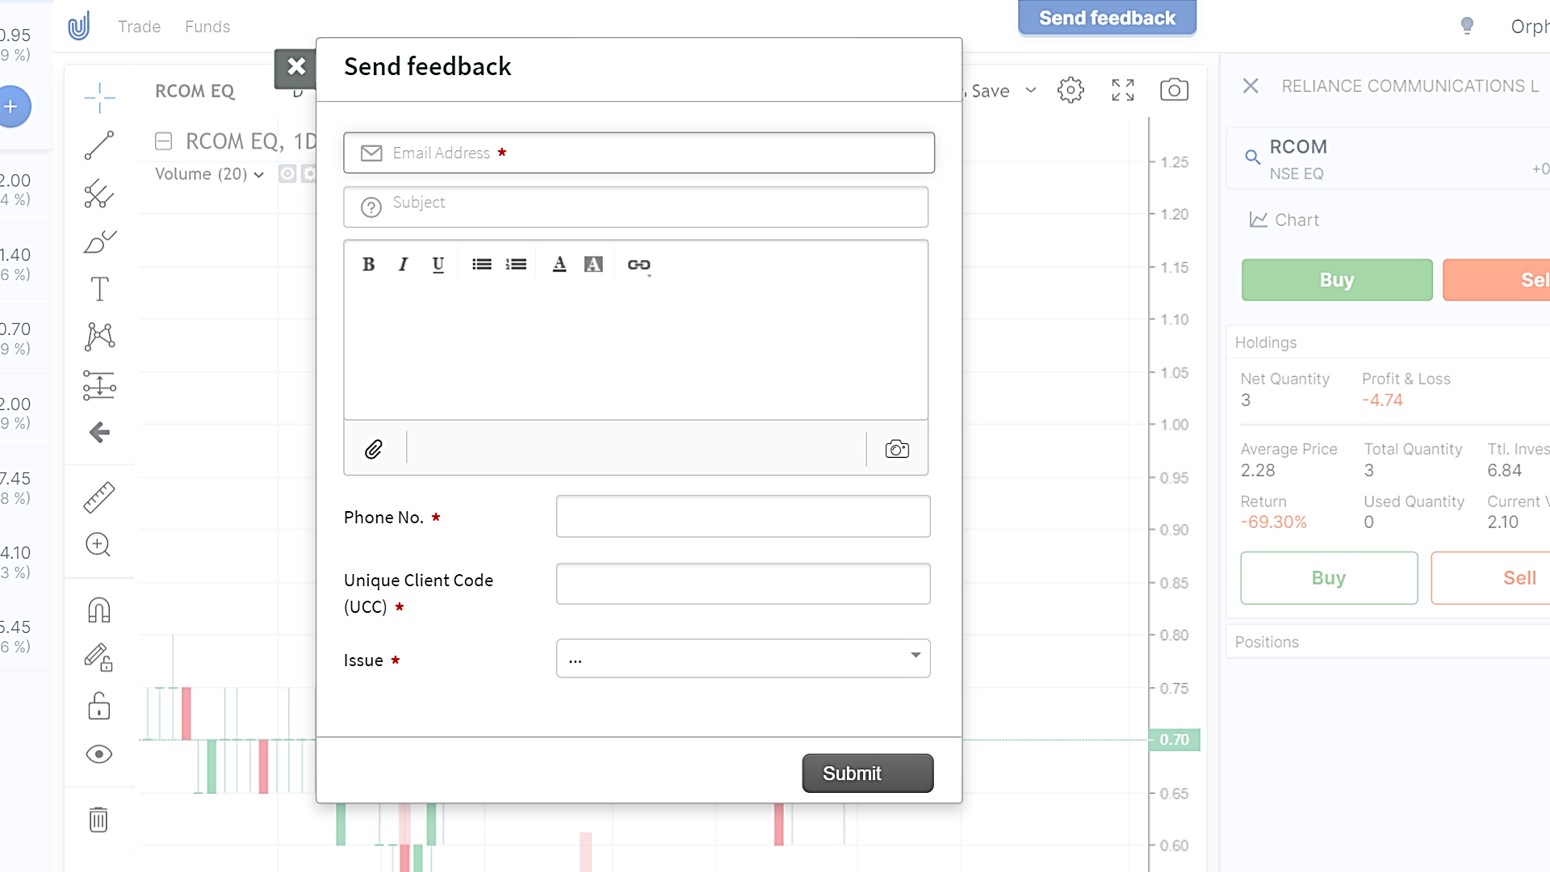1550x872 pixels.
Task: Expand the Volume (20) indicator chevron
Action: pyautogui.click(x=258, y=174)
